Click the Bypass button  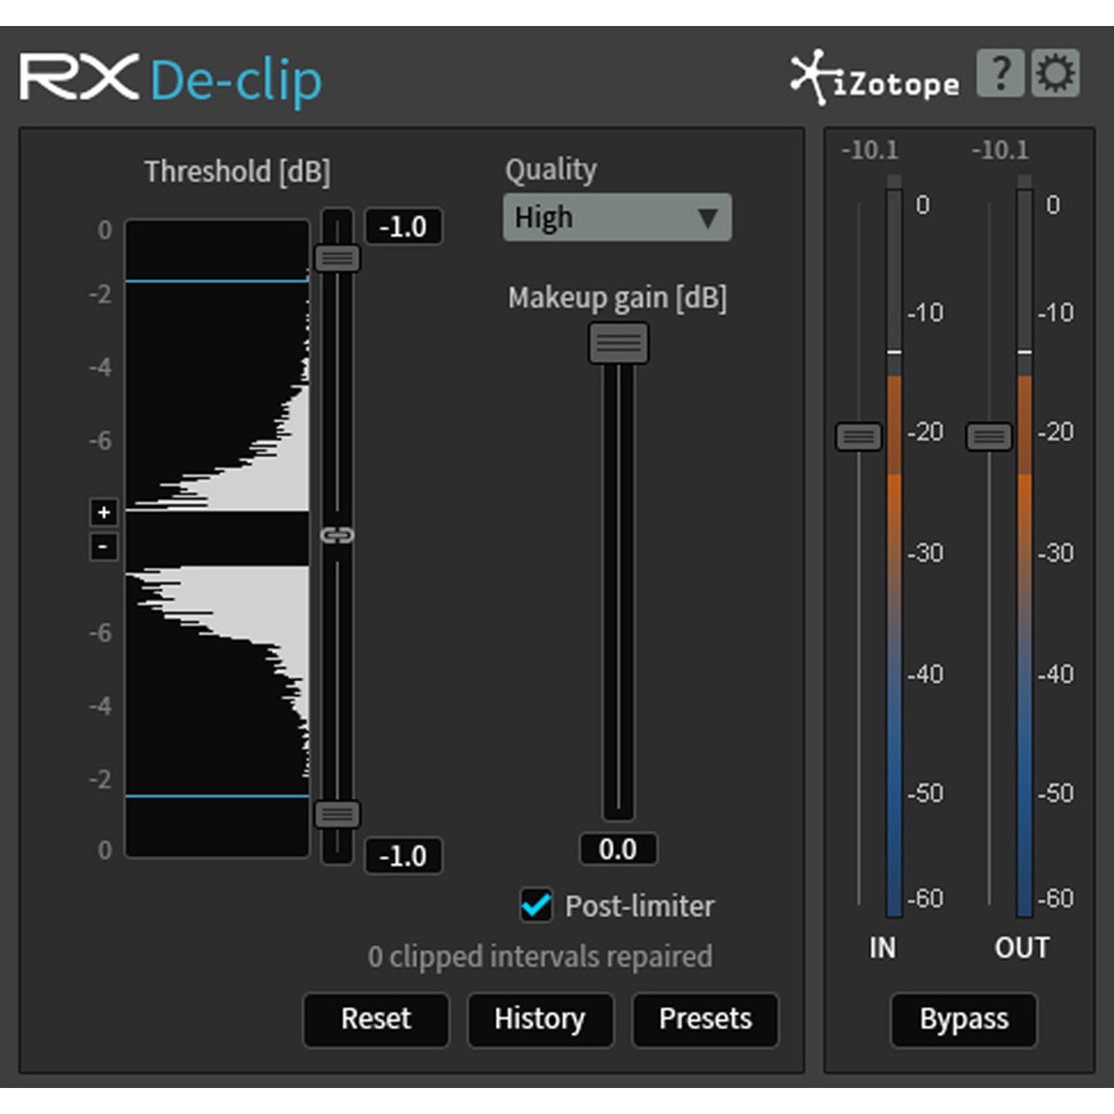(x=964, y=1019)
